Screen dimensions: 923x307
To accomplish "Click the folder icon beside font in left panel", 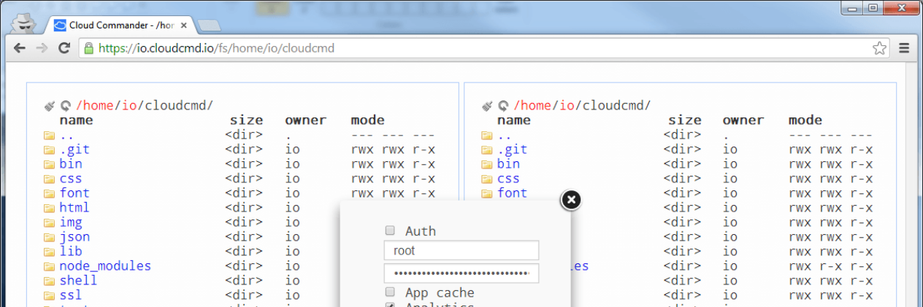I will (x=49, y=193).
